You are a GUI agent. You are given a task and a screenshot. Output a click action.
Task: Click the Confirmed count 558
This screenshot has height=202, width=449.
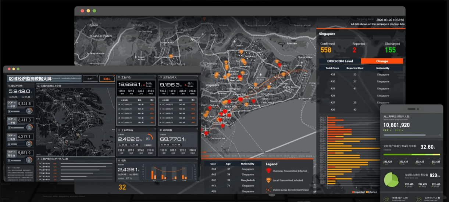[x=326, y=50]
